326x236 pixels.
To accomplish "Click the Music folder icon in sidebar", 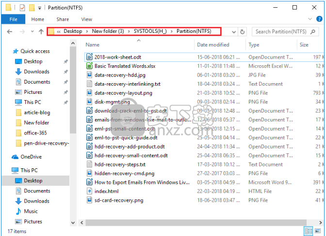I will [18, 211].
